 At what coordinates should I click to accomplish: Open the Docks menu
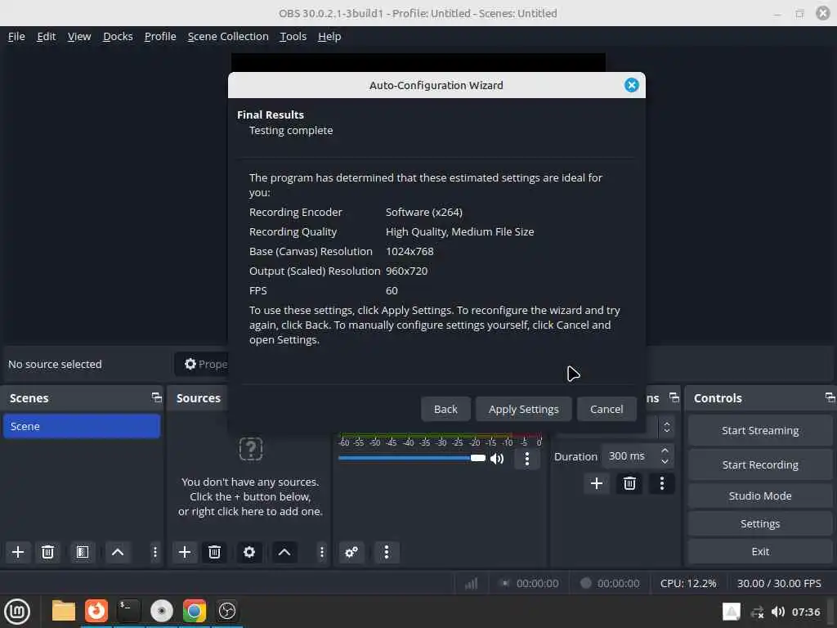tap(118, 36)
